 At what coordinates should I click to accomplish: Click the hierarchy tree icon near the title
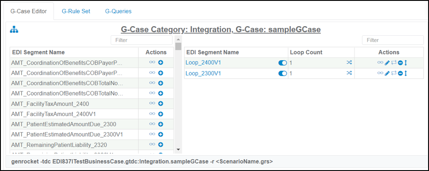pyautogui.click(x=14, y=29)
